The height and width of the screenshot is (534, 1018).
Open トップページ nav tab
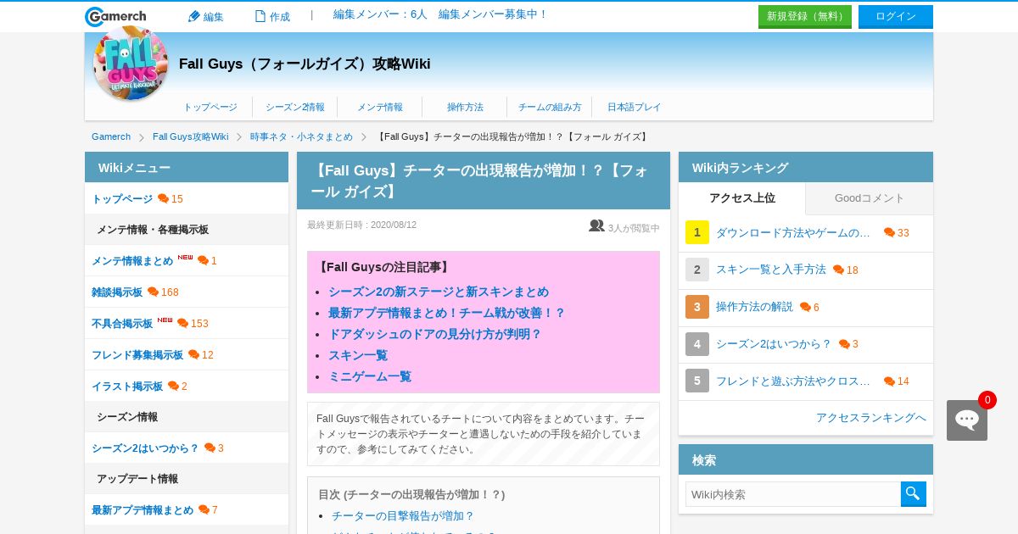pos(210,108)
